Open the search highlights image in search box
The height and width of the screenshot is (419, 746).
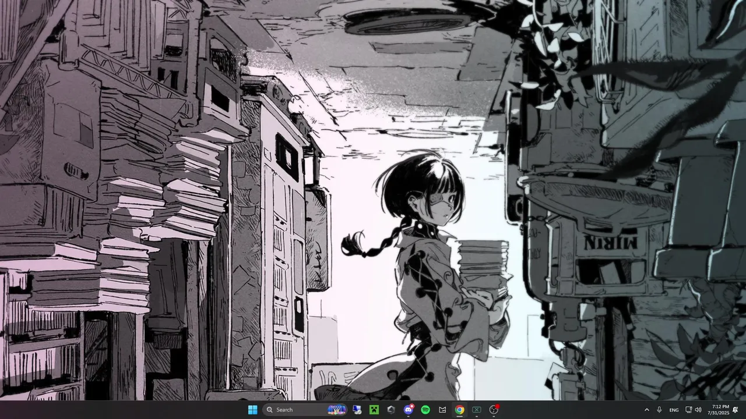(x=337, y=410)
